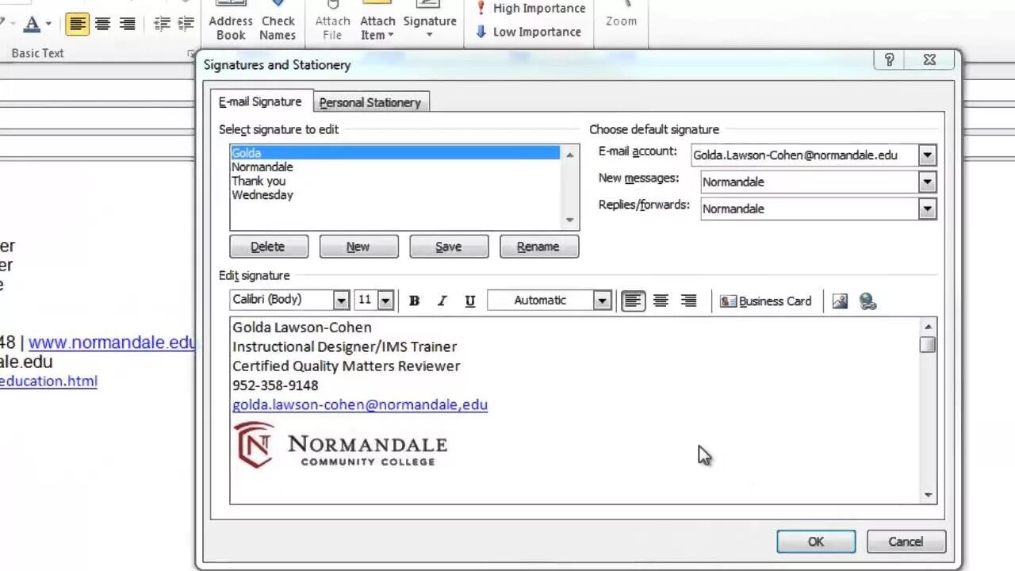Mark message as Low Importance

[x=528, y=33]
